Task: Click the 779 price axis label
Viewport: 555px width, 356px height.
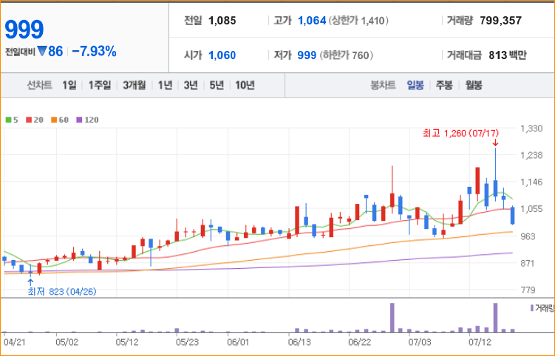Action: pos(528,290)
